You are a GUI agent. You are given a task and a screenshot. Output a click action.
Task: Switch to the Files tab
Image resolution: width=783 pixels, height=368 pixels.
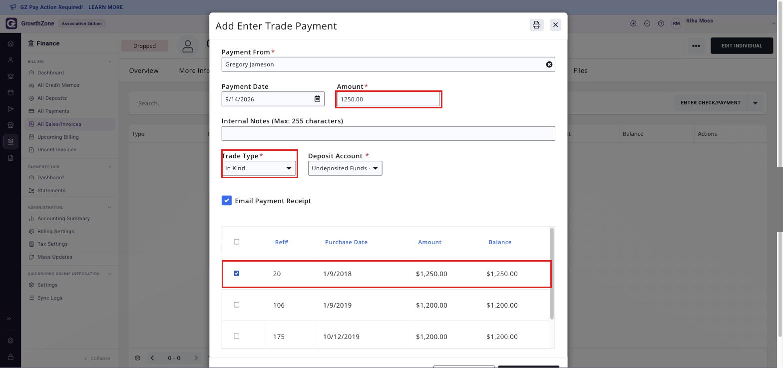pyautogui.click(x=580, y=70)
